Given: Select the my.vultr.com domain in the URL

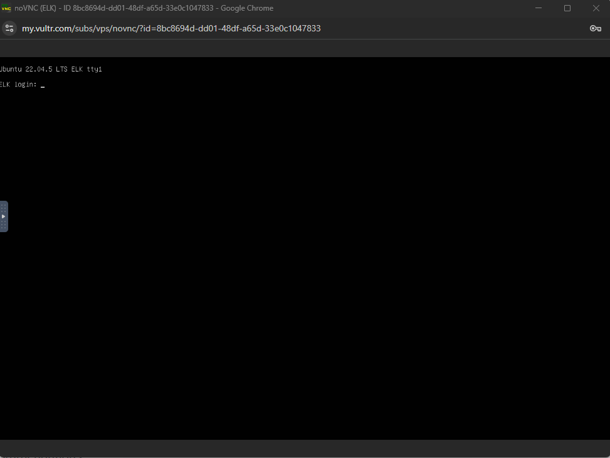Looking at the screenshot, I should click(47, 28).
